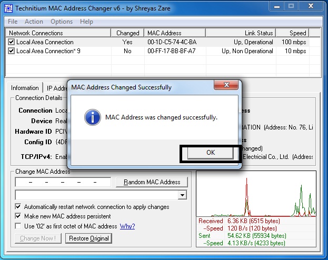328x260 pixels.
Task: Expand the MAC vendor dropdown list
Action: tap(182, 195)
